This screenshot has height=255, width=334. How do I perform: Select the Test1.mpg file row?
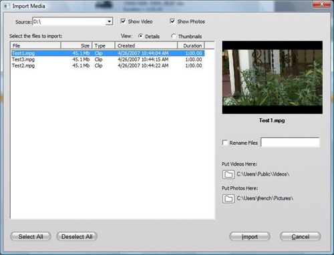click(x=108, y=53)
